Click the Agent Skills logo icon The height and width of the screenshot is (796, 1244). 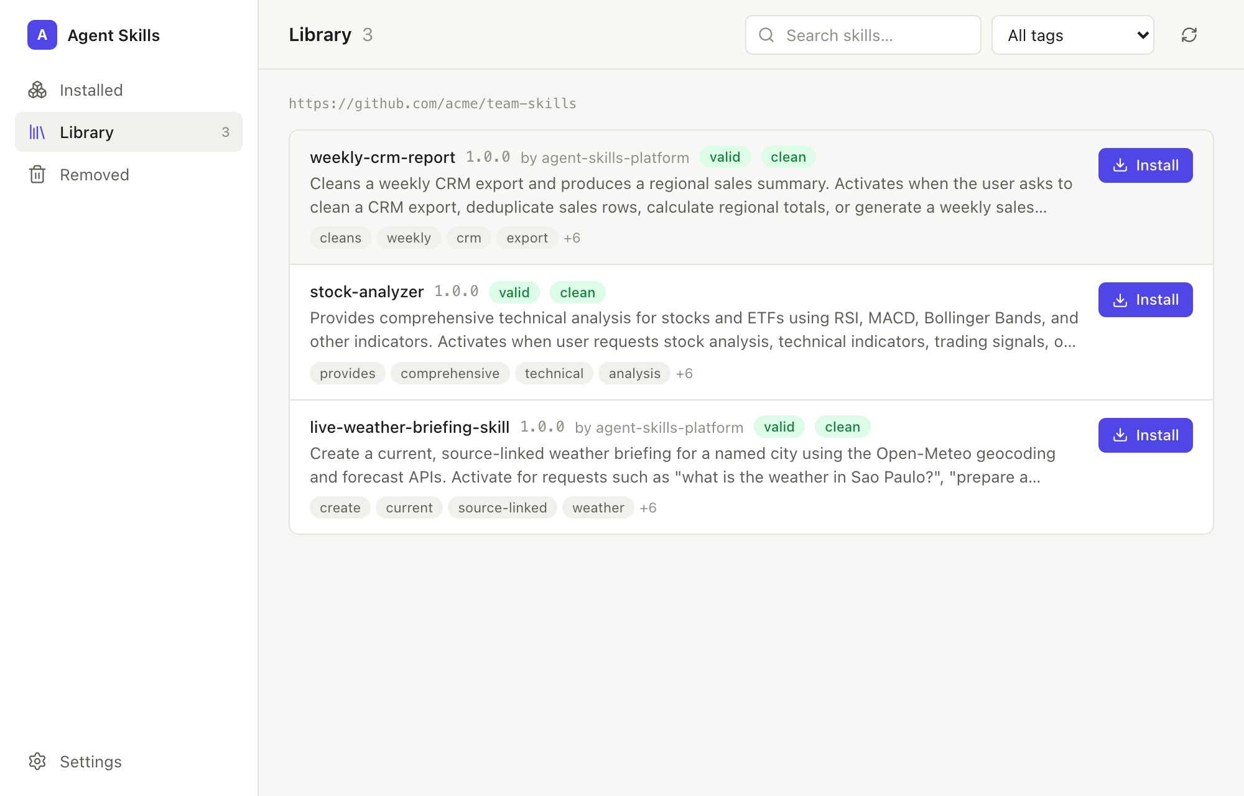[42, 35]
